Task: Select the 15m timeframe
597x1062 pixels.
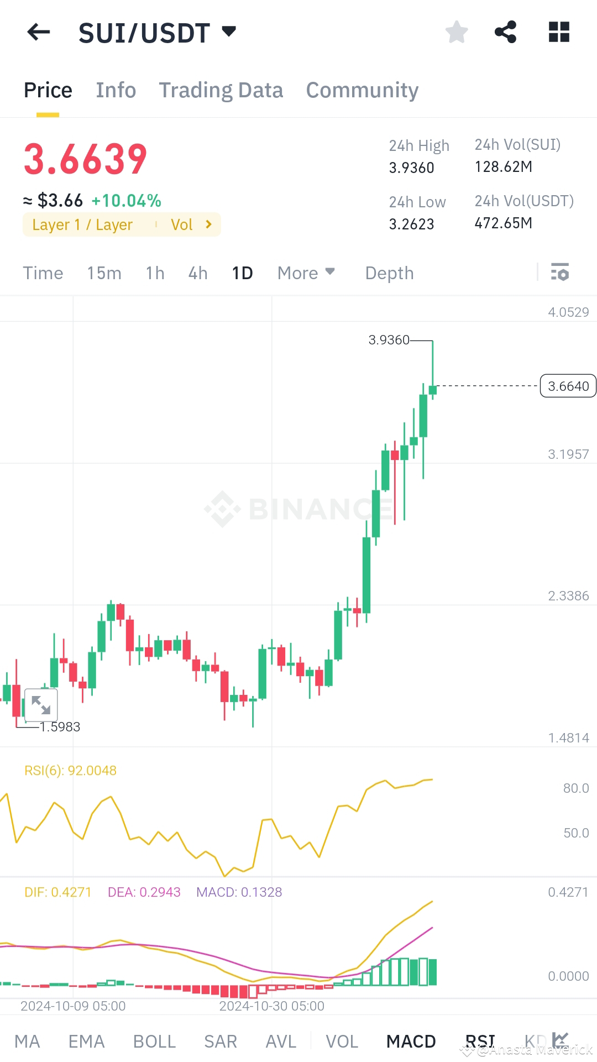Action: tap(104, 273)
